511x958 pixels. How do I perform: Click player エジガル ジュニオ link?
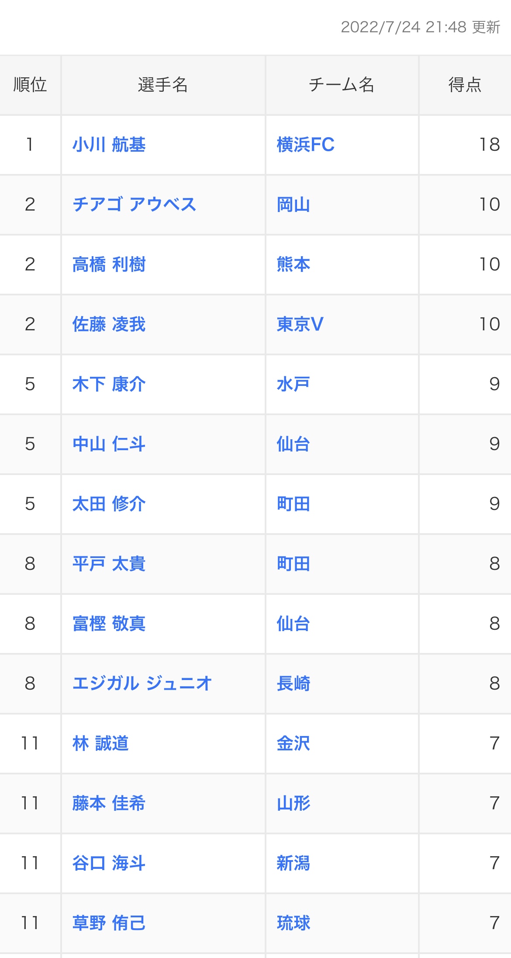[142, 684]
